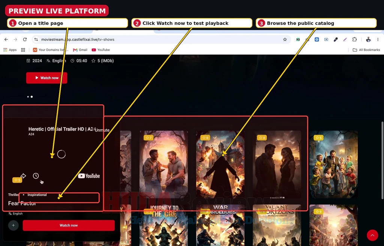Viewport: 384px width, 246px height.
Task: Open the YouTube logo on the trailer
Action: point(89,176)
